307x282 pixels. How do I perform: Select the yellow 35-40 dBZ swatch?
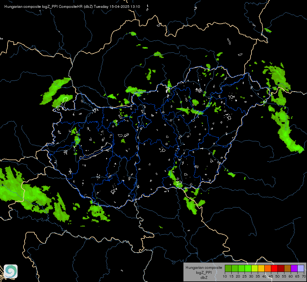coord(261,268)
